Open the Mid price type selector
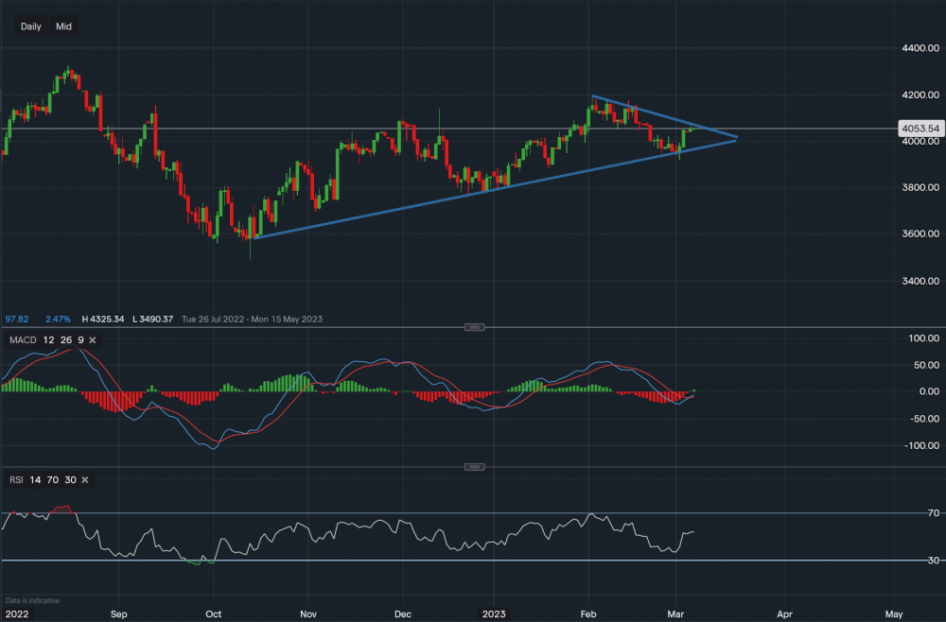946x622 pixels. click(63, 26)
